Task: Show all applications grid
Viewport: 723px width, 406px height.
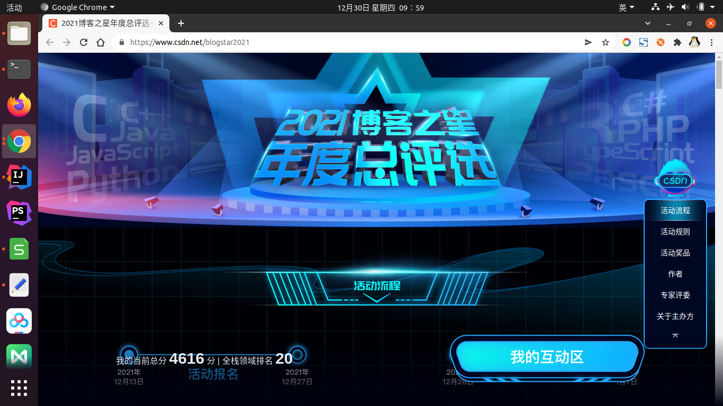Action: coord(19,387)
